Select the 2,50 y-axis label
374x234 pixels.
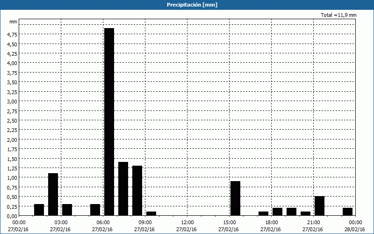[12, 121]
